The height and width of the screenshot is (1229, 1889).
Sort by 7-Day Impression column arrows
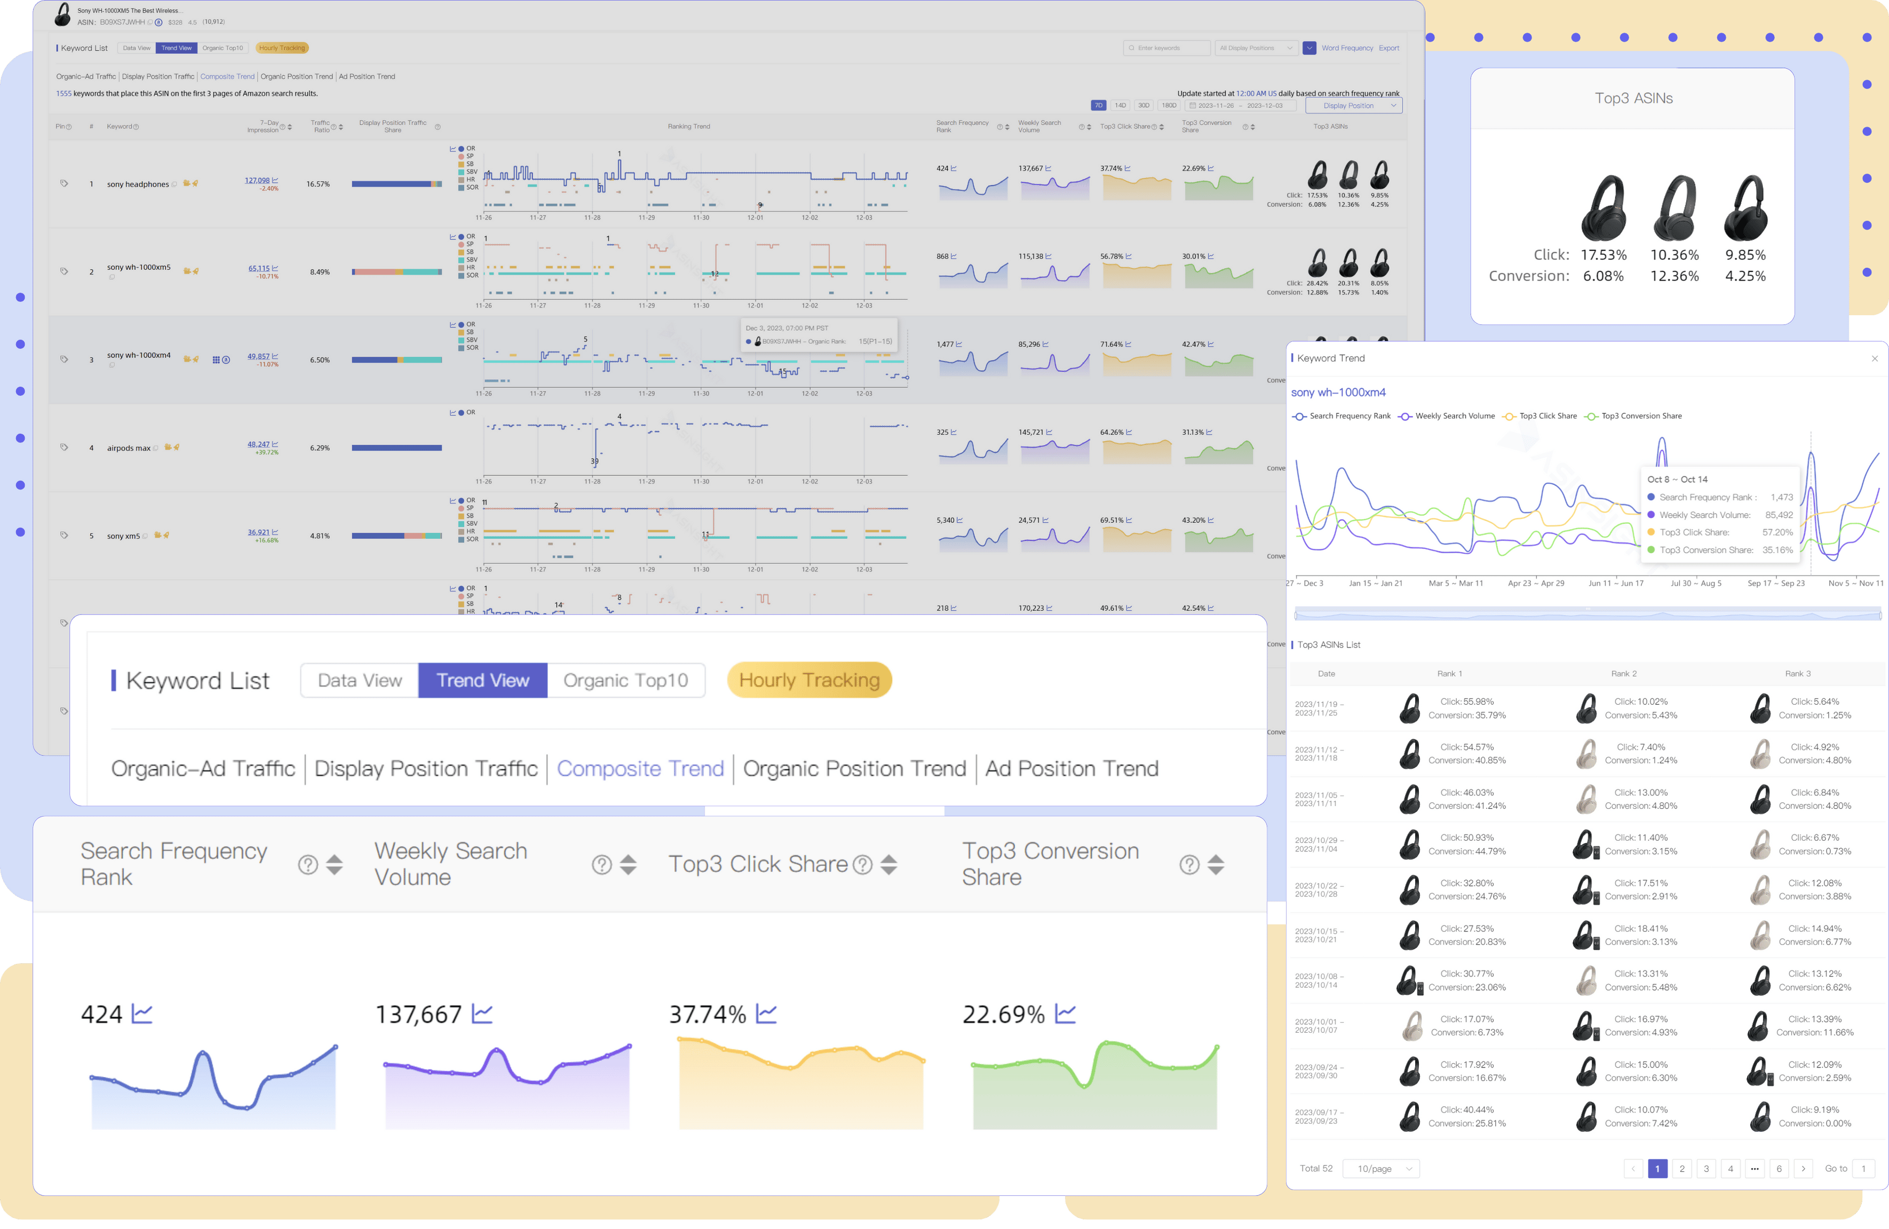click(290, 127)
